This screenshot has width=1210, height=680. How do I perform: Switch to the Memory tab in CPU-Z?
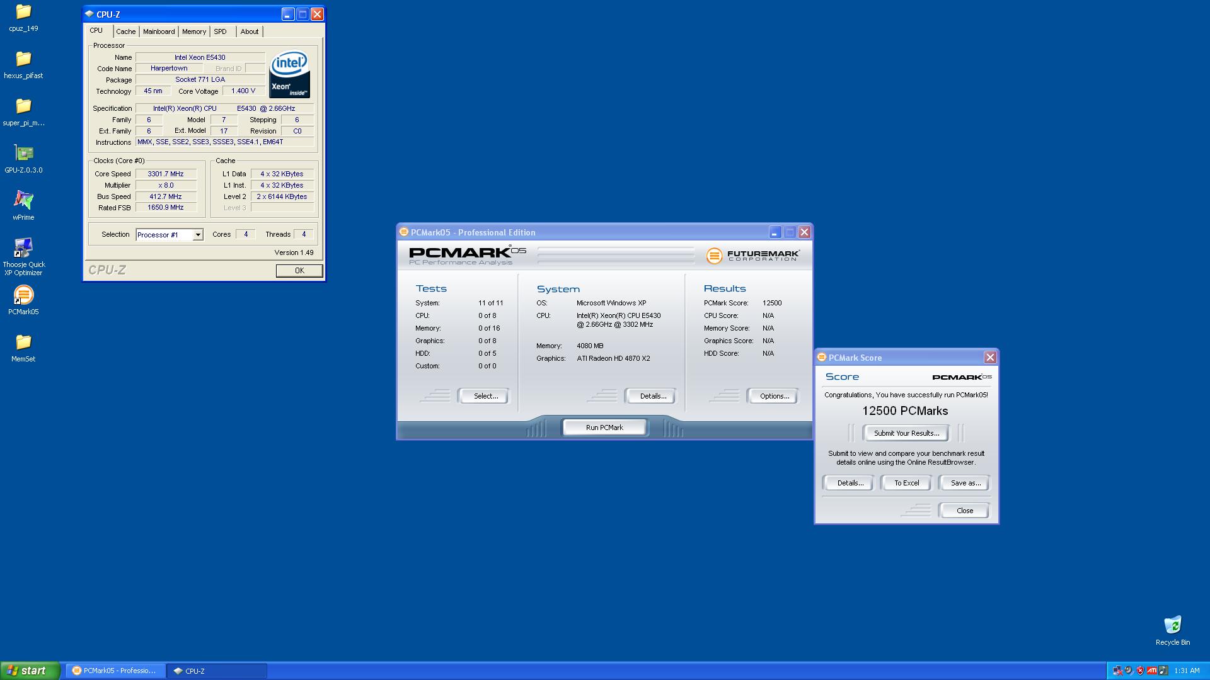[194, 31]
